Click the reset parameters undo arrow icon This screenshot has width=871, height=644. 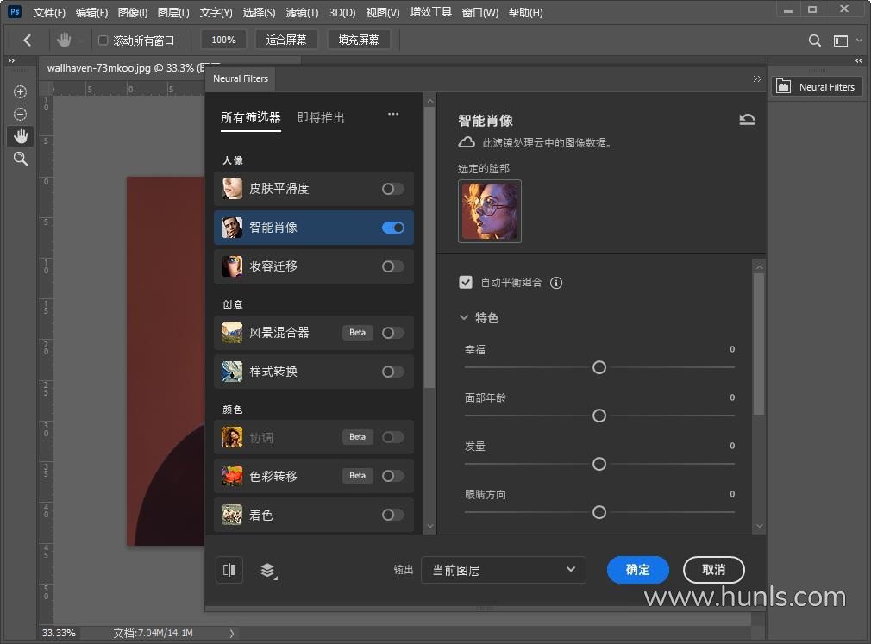[747, 119]
